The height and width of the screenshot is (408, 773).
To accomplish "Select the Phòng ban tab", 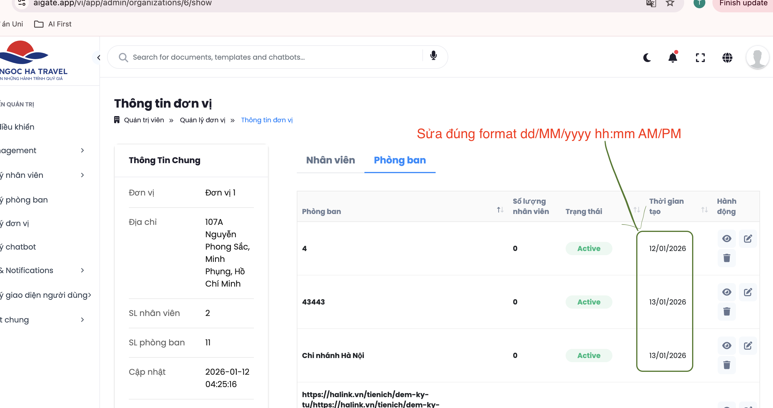I will coord(399,160).
